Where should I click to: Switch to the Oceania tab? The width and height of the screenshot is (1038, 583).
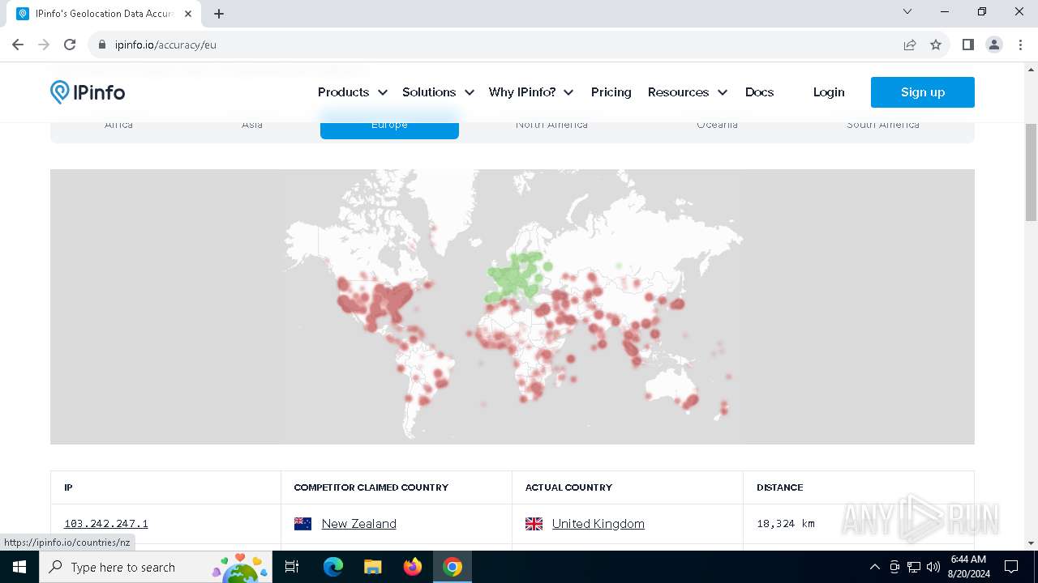717,126
